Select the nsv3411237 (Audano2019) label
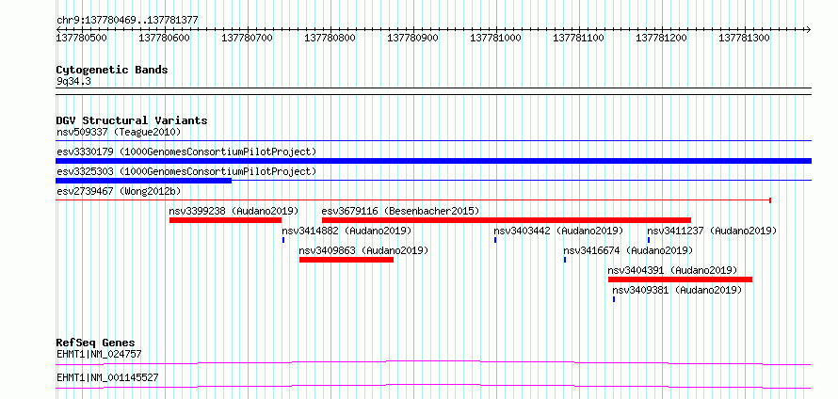Image resolution: width=838 pixels, height=399 pixels. click(x=712, y=231)
